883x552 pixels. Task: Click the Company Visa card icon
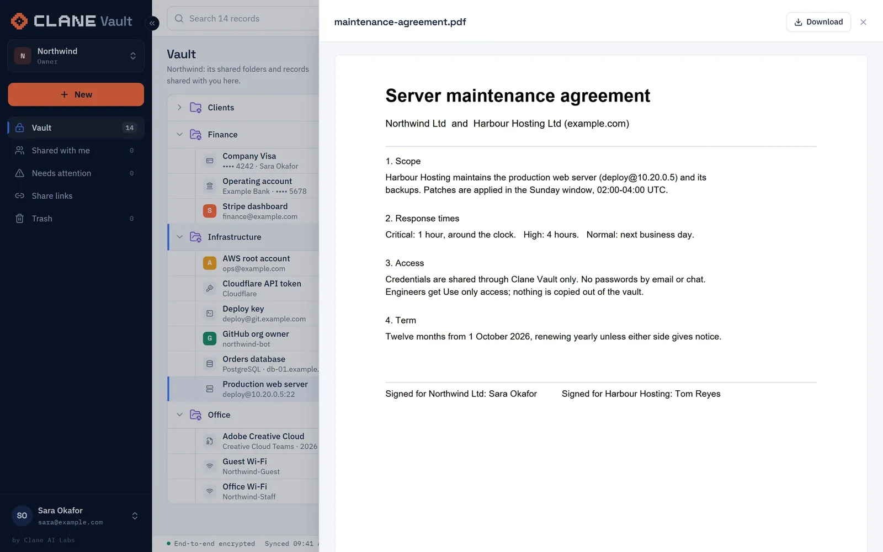210,161
